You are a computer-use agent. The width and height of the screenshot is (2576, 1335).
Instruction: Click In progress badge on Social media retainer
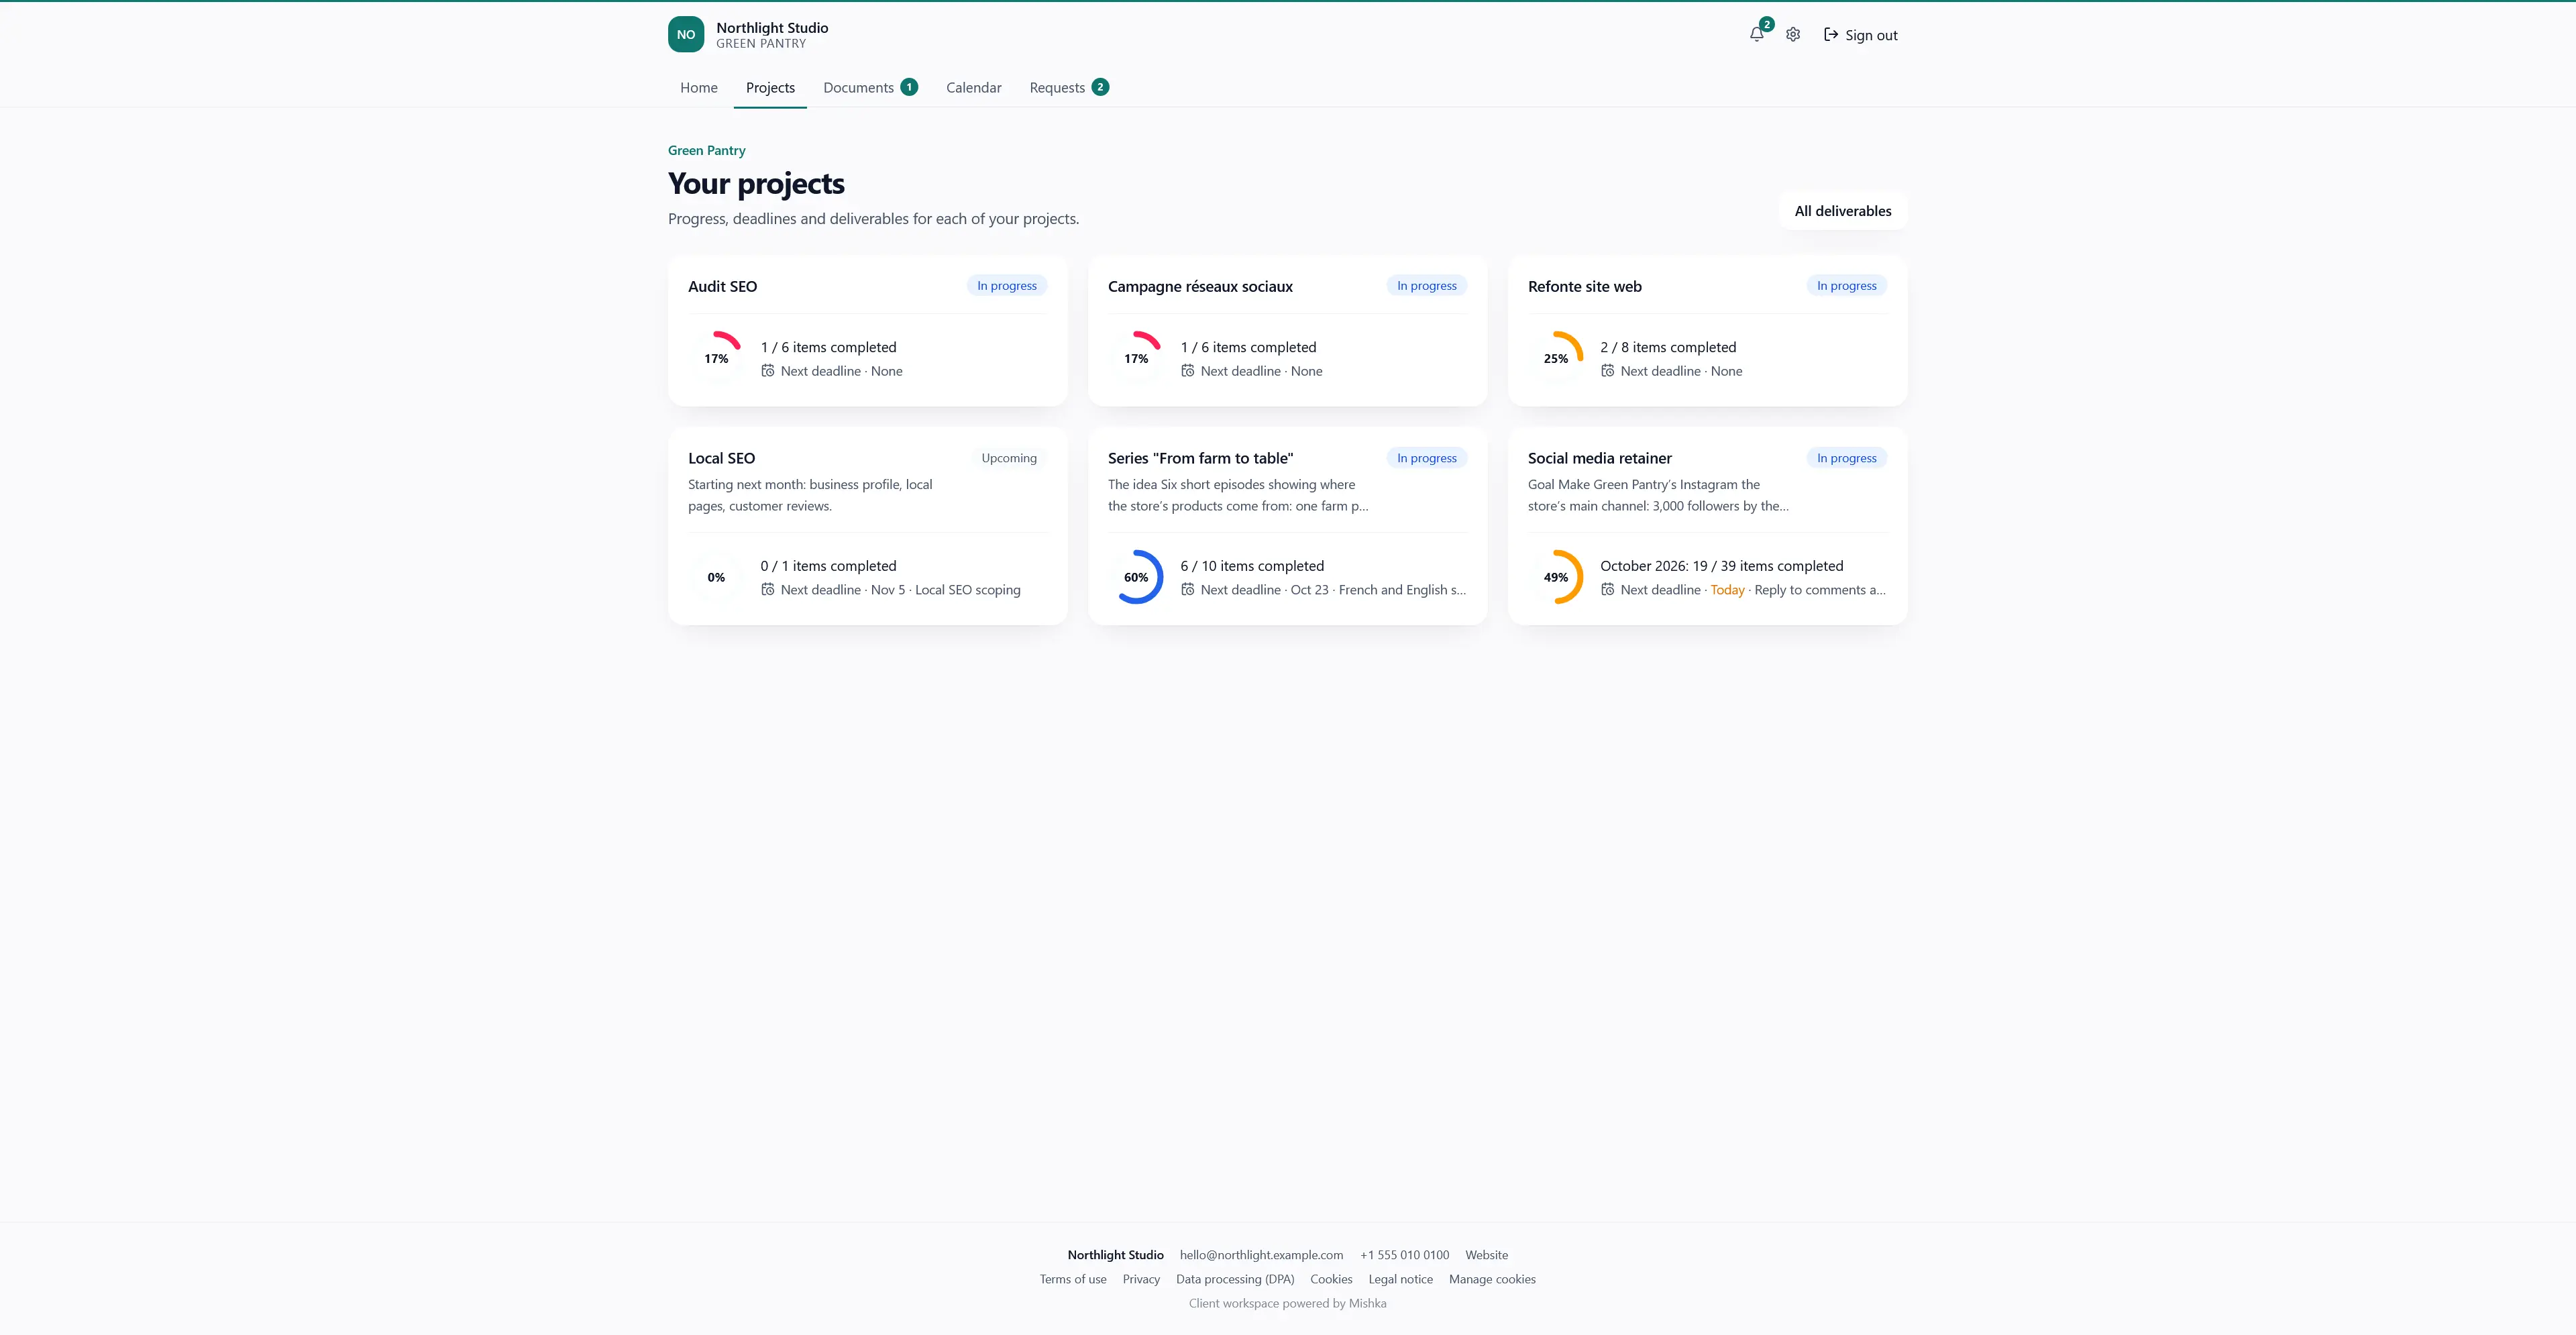coord(1846,458)
